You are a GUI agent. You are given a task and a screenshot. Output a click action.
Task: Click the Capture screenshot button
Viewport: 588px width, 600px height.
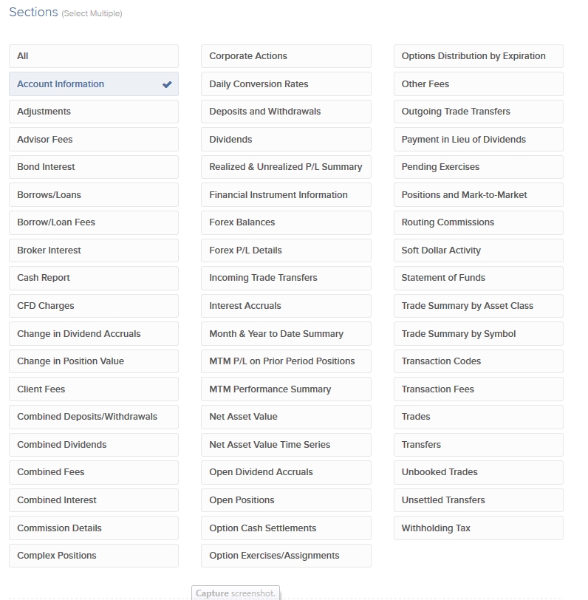236,593
